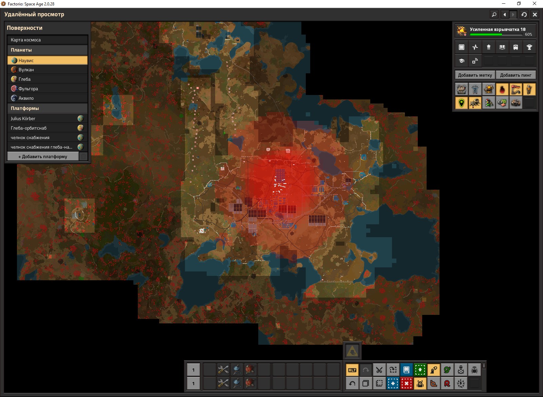This screenshot has width=543, height=397.
Task: Click reset view circular arrow button
Action: coord(524,15)
